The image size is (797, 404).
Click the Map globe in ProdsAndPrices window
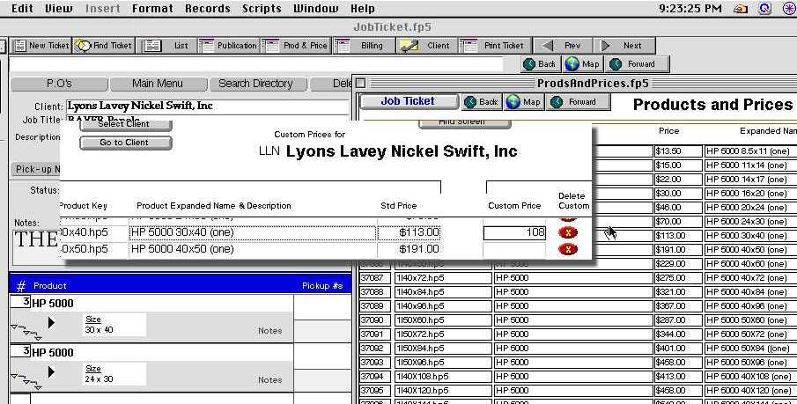click(x=521, y=102)
